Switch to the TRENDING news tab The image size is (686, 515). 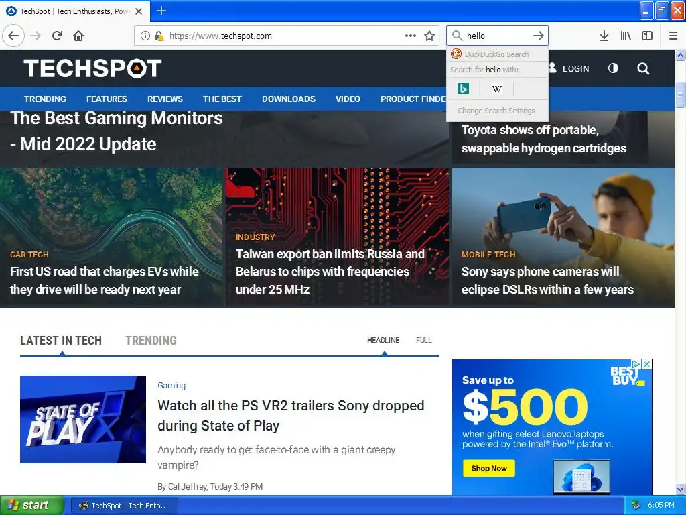[151, 340]
